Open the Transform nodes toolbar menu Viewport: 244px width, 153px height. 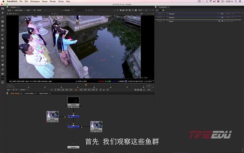point(2,43)
